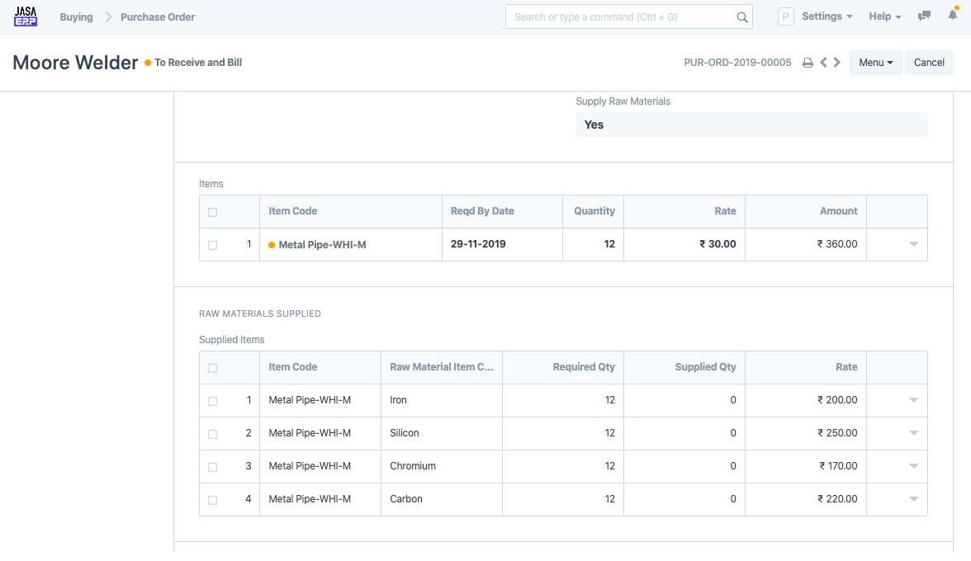Tick the checkbox for Iron row
This screenshot has height=561, width=971.
(x=213, y=401)
